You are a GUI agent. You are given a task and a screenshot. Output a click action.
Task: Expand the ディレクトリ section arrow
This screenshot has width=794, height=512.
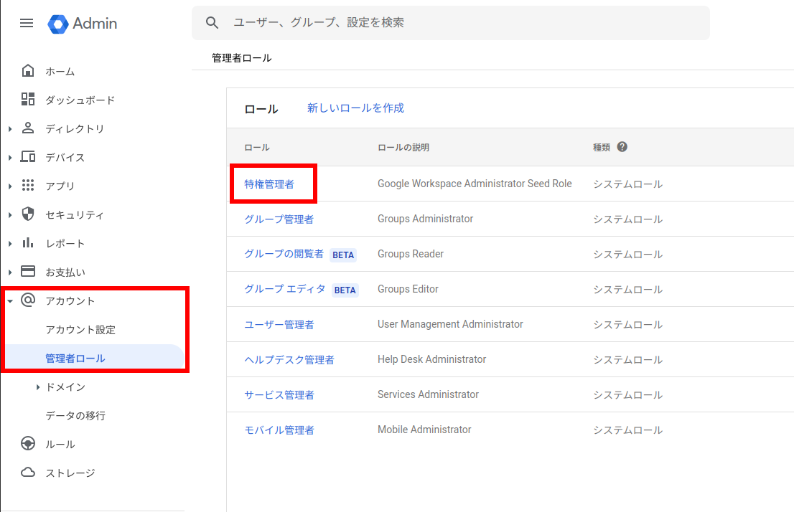pyautogui.click(x=10, y=129)
